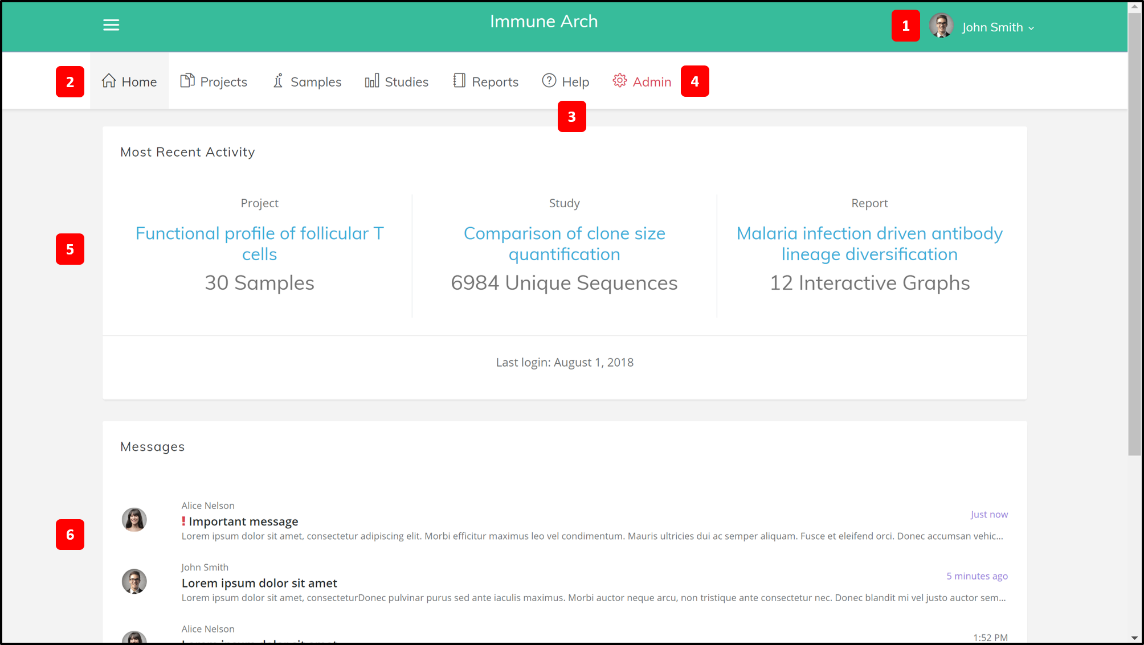Click the '30 Samples' count
This screenshot has height=645, width=1144.
[x=260, y=283]
